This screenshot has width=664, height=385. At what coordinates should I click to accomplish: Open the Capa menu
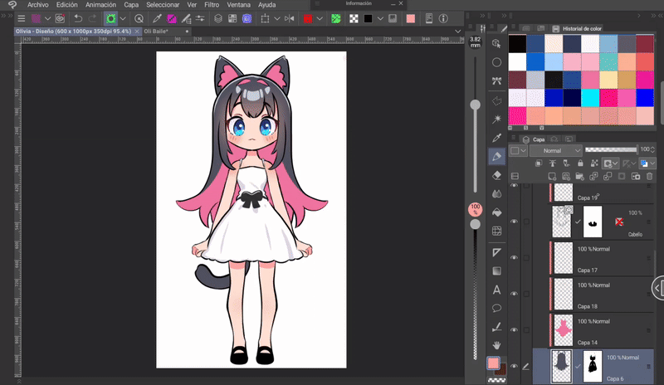pos(131,5)
